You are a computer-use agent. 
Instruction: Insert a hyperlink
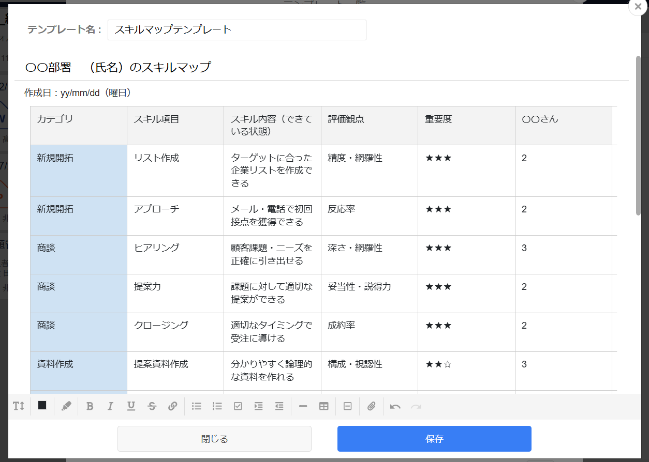pos(173,406)
